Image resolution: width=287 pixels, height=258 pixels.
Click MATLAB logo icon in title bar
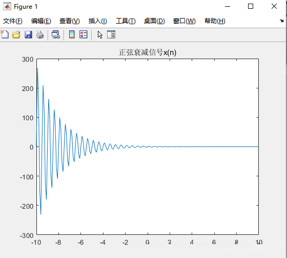click(x=7, y=7)
